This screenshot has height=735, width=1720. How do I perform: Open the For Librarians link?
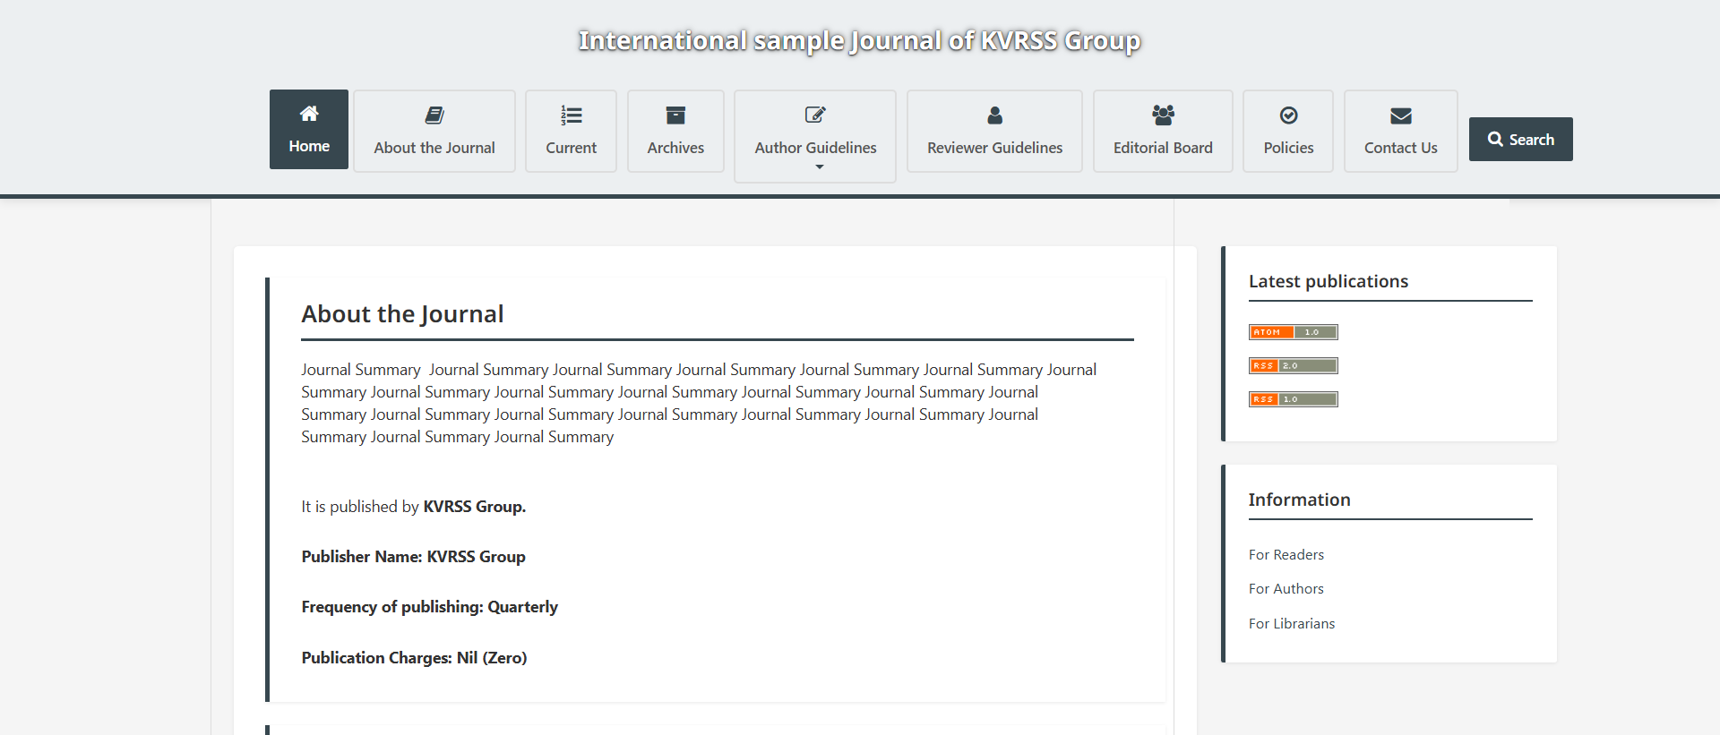(x=1291, y=624)
